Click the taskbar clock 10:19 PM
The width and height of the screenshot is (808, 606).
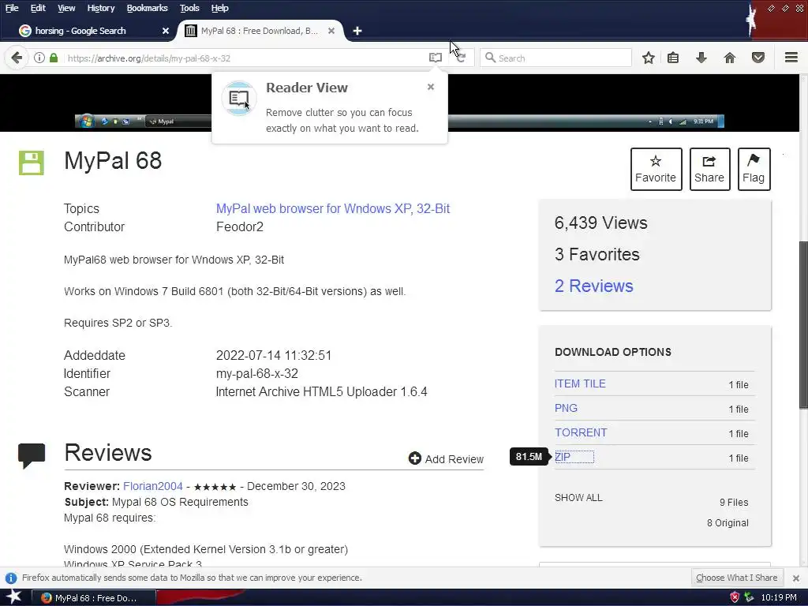[x=779, y=598]
